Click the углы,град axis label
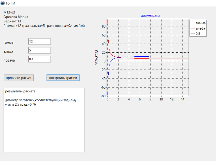Viewport: 216px width, 161px height. (x=96, y=57)
